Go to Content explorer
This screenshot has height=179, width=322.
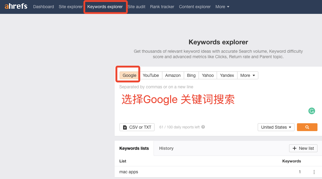click(195, 7)
